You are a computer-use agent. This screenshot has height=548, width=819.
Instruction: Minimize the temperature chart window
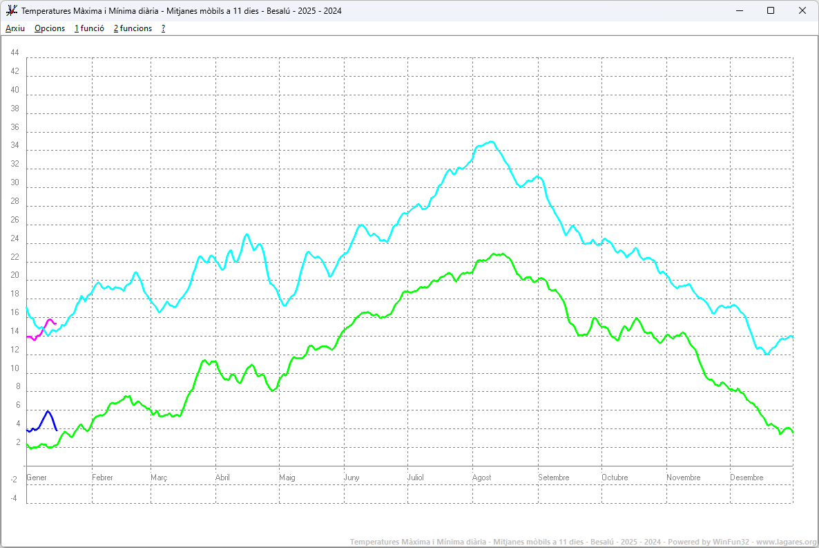tap(739, 10)
